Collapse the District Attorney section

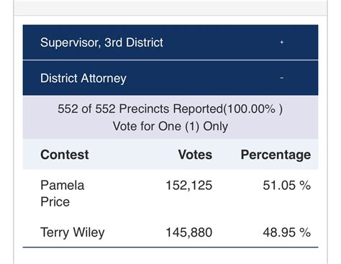pyautogui.click(x=170, y=78)
